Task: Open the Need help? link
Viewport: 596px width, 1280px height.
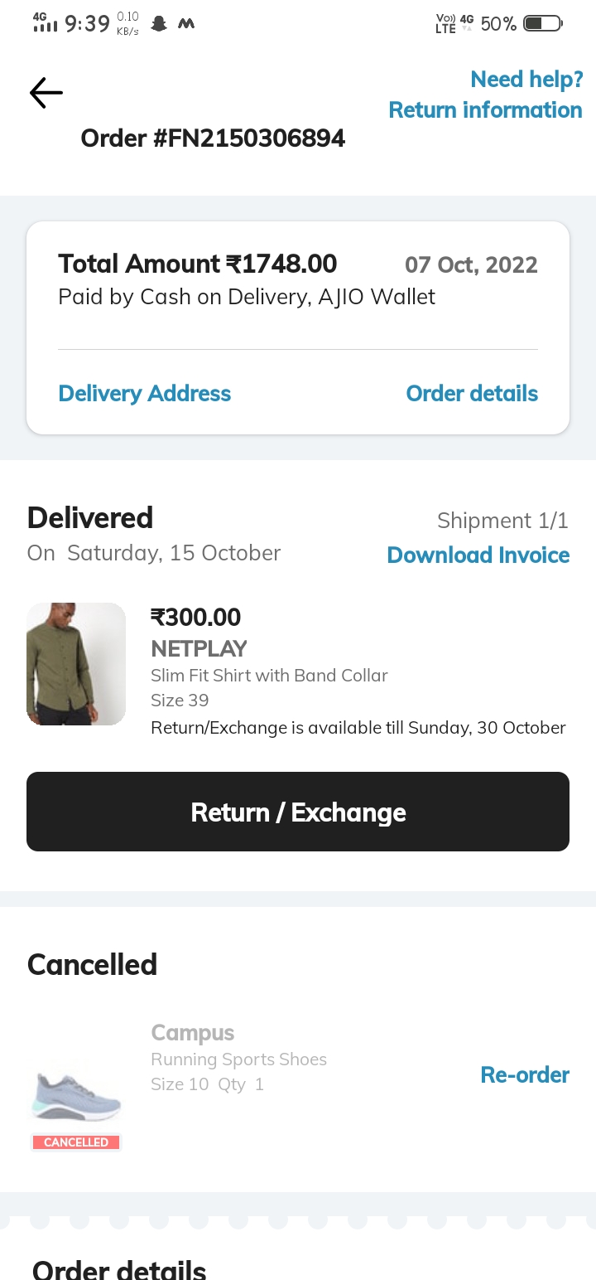Action: point(526,79)
